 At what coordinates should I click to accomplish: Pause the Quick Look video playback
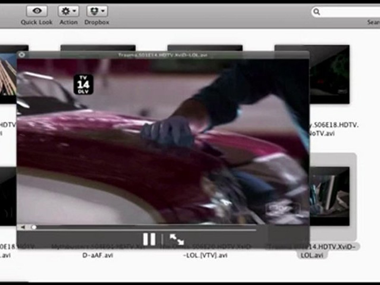pyautogui.click(x=149, y=239)
